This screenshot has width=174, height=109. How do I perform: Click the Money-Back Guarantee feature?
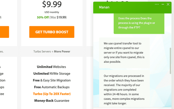pos(52,101)
